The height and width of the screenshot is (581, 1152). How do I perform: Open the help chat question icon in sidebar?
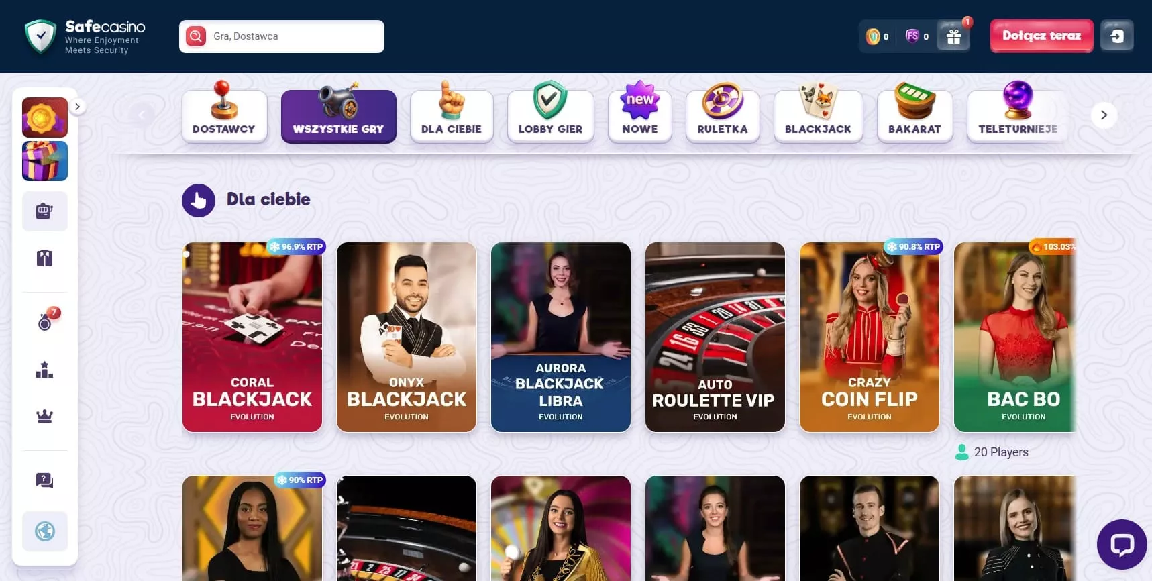pos(45,480)
